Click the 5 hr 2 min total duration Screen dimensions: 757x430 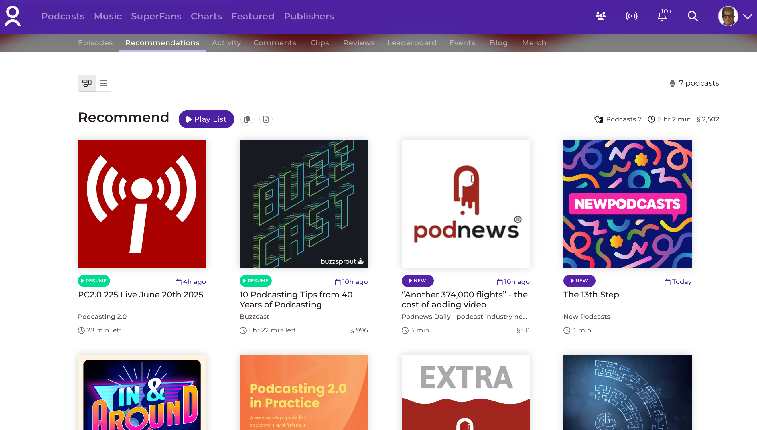669,119
